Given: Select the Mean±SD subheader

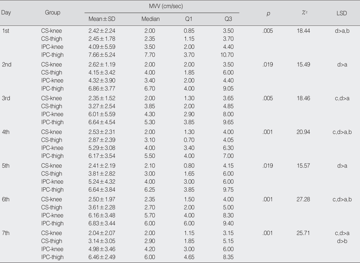Looking at the screenshot, I should [102, 19].
